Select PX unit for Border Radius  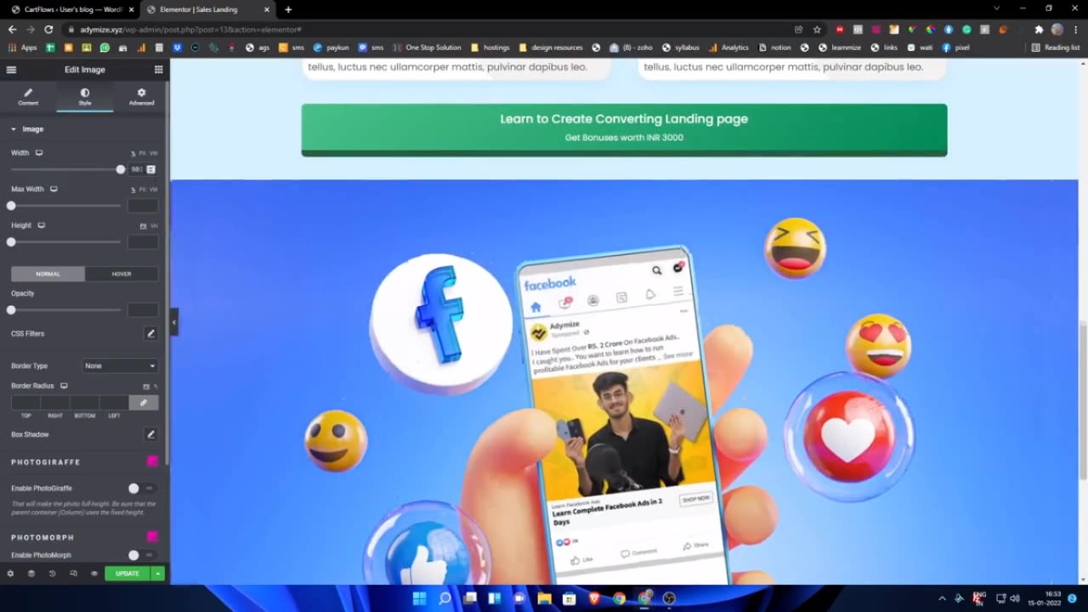[146, 387]
